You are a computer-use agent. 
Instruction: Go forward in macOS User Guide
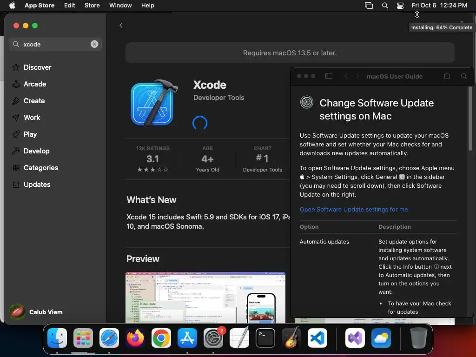click(x=357, y=76)
